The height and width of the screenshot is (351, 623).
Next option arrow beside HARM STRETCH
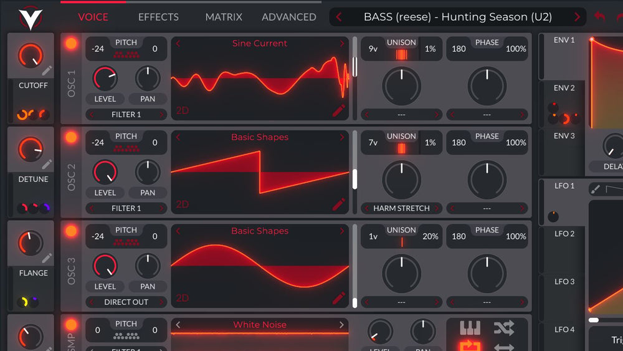point(436,208)
